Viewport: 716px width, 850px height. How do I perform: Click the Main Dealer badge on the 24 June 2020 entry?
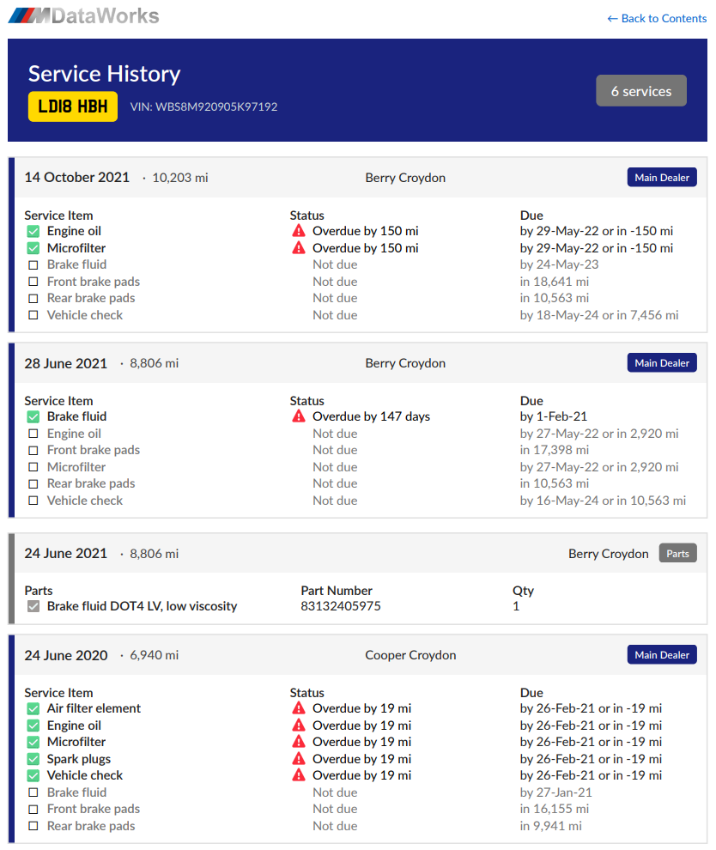click(x=661, y=654)
